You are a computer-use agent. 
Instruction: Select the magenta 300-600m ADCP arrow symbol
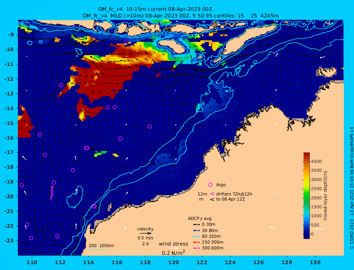pos(196,248)
